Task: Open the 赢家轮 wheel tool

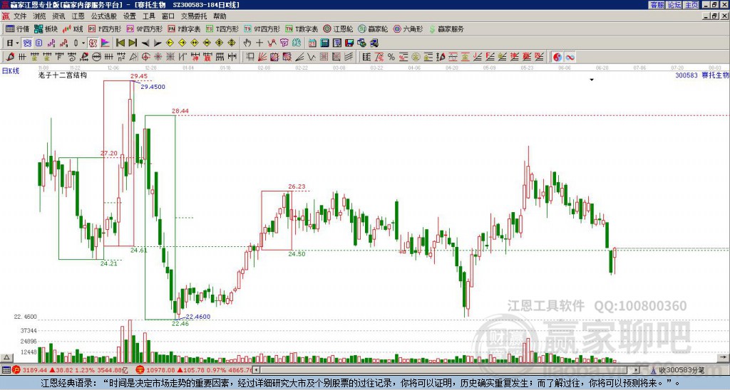Action: tap(373, 28)
